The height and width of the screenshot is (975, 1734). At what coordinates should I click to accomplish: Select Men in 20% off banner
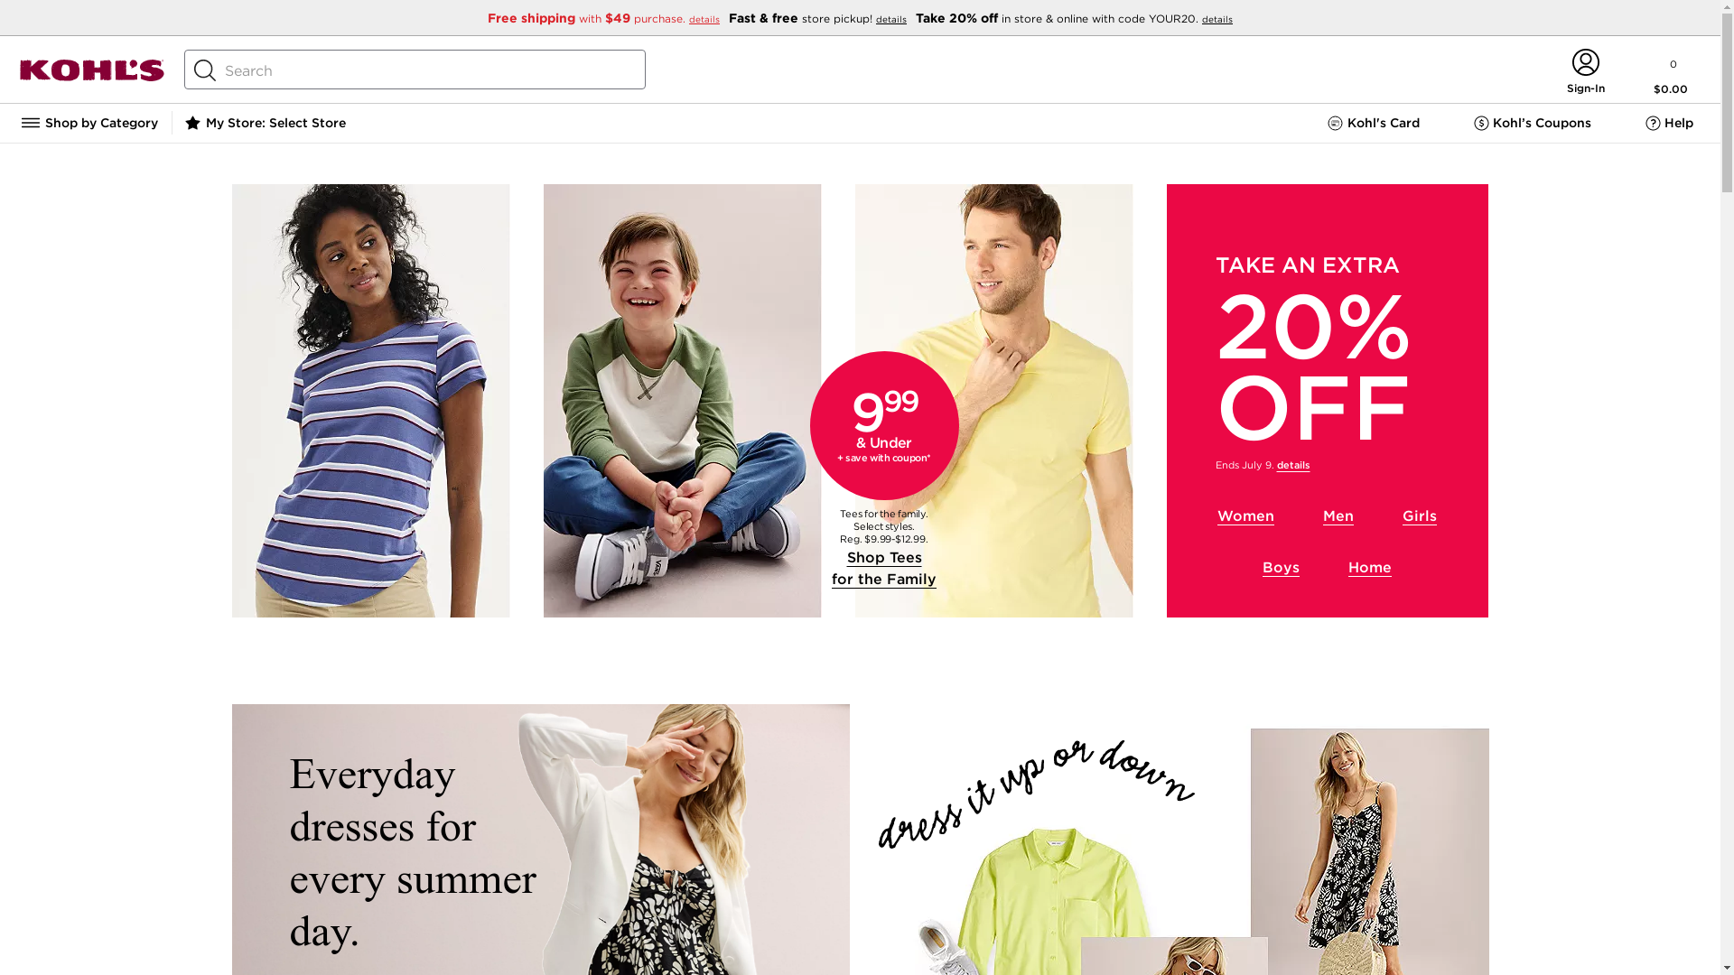click(1338, 516)
